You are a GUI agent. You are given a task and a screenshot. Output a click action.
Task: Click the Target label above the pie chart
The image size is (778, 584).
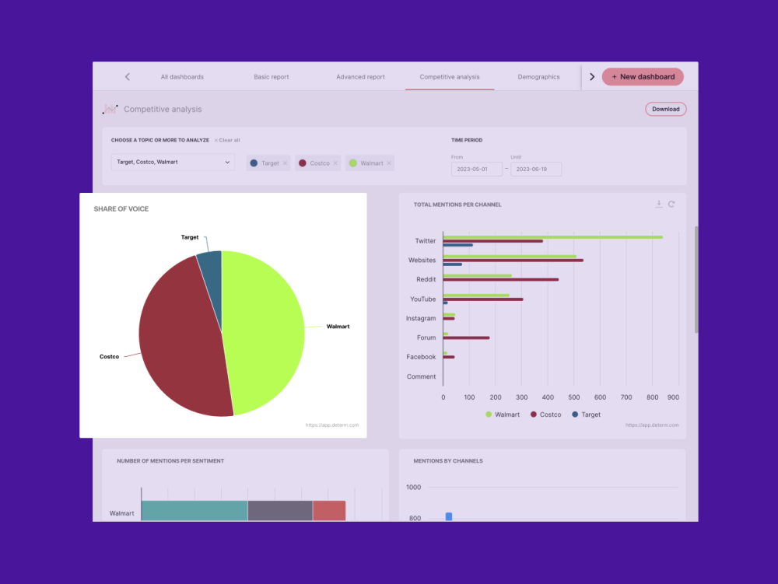click(x=190, y=237)
